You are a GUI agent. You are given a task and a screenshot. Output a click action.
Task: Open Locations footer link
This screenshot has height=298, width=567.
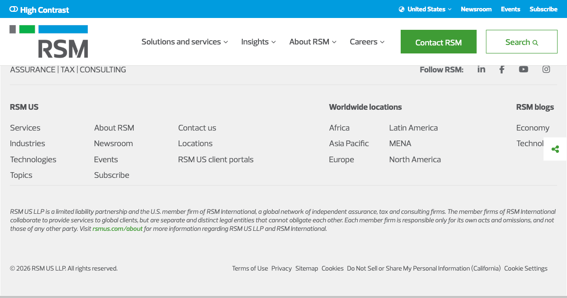(x=195, y=143)
